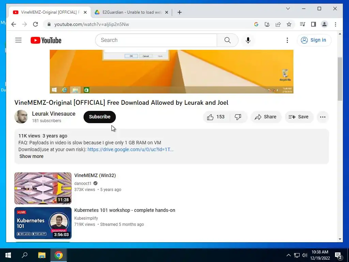Click VineMEMZ (Win32) video thumbnail

click(43, 188)
